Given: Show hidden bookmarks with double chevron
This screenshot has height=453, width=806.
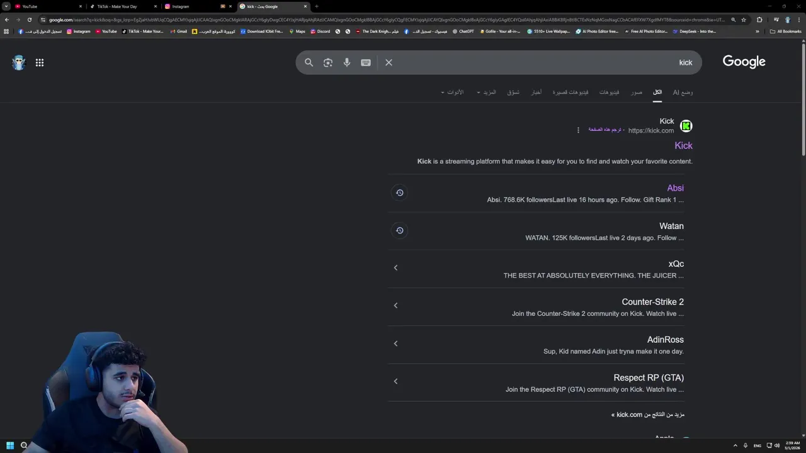Looking at the screenshot, I should pyautogui.click(x=757, y=31).
